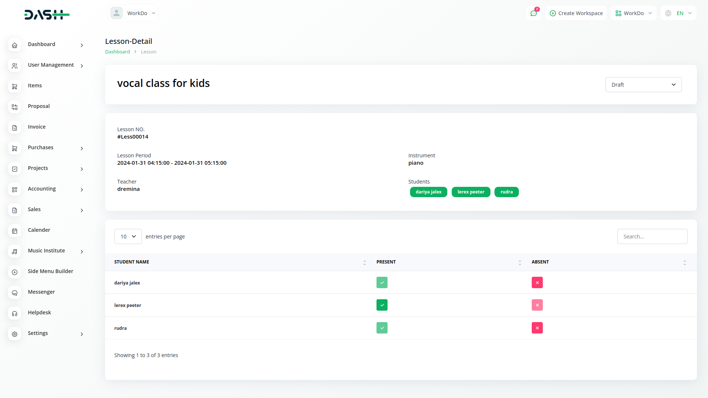Click the DASH logo
The height and width of the screenshot is (398, 708).
[x=47, y=15]
